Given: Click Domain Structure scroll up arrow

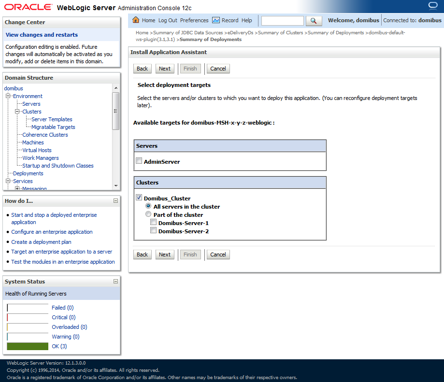Looking at the screenshot, I should [116, 88].
